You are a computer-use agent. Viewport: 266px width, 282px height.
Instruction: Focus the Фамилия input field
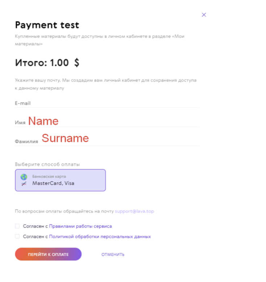click(107, 141)
